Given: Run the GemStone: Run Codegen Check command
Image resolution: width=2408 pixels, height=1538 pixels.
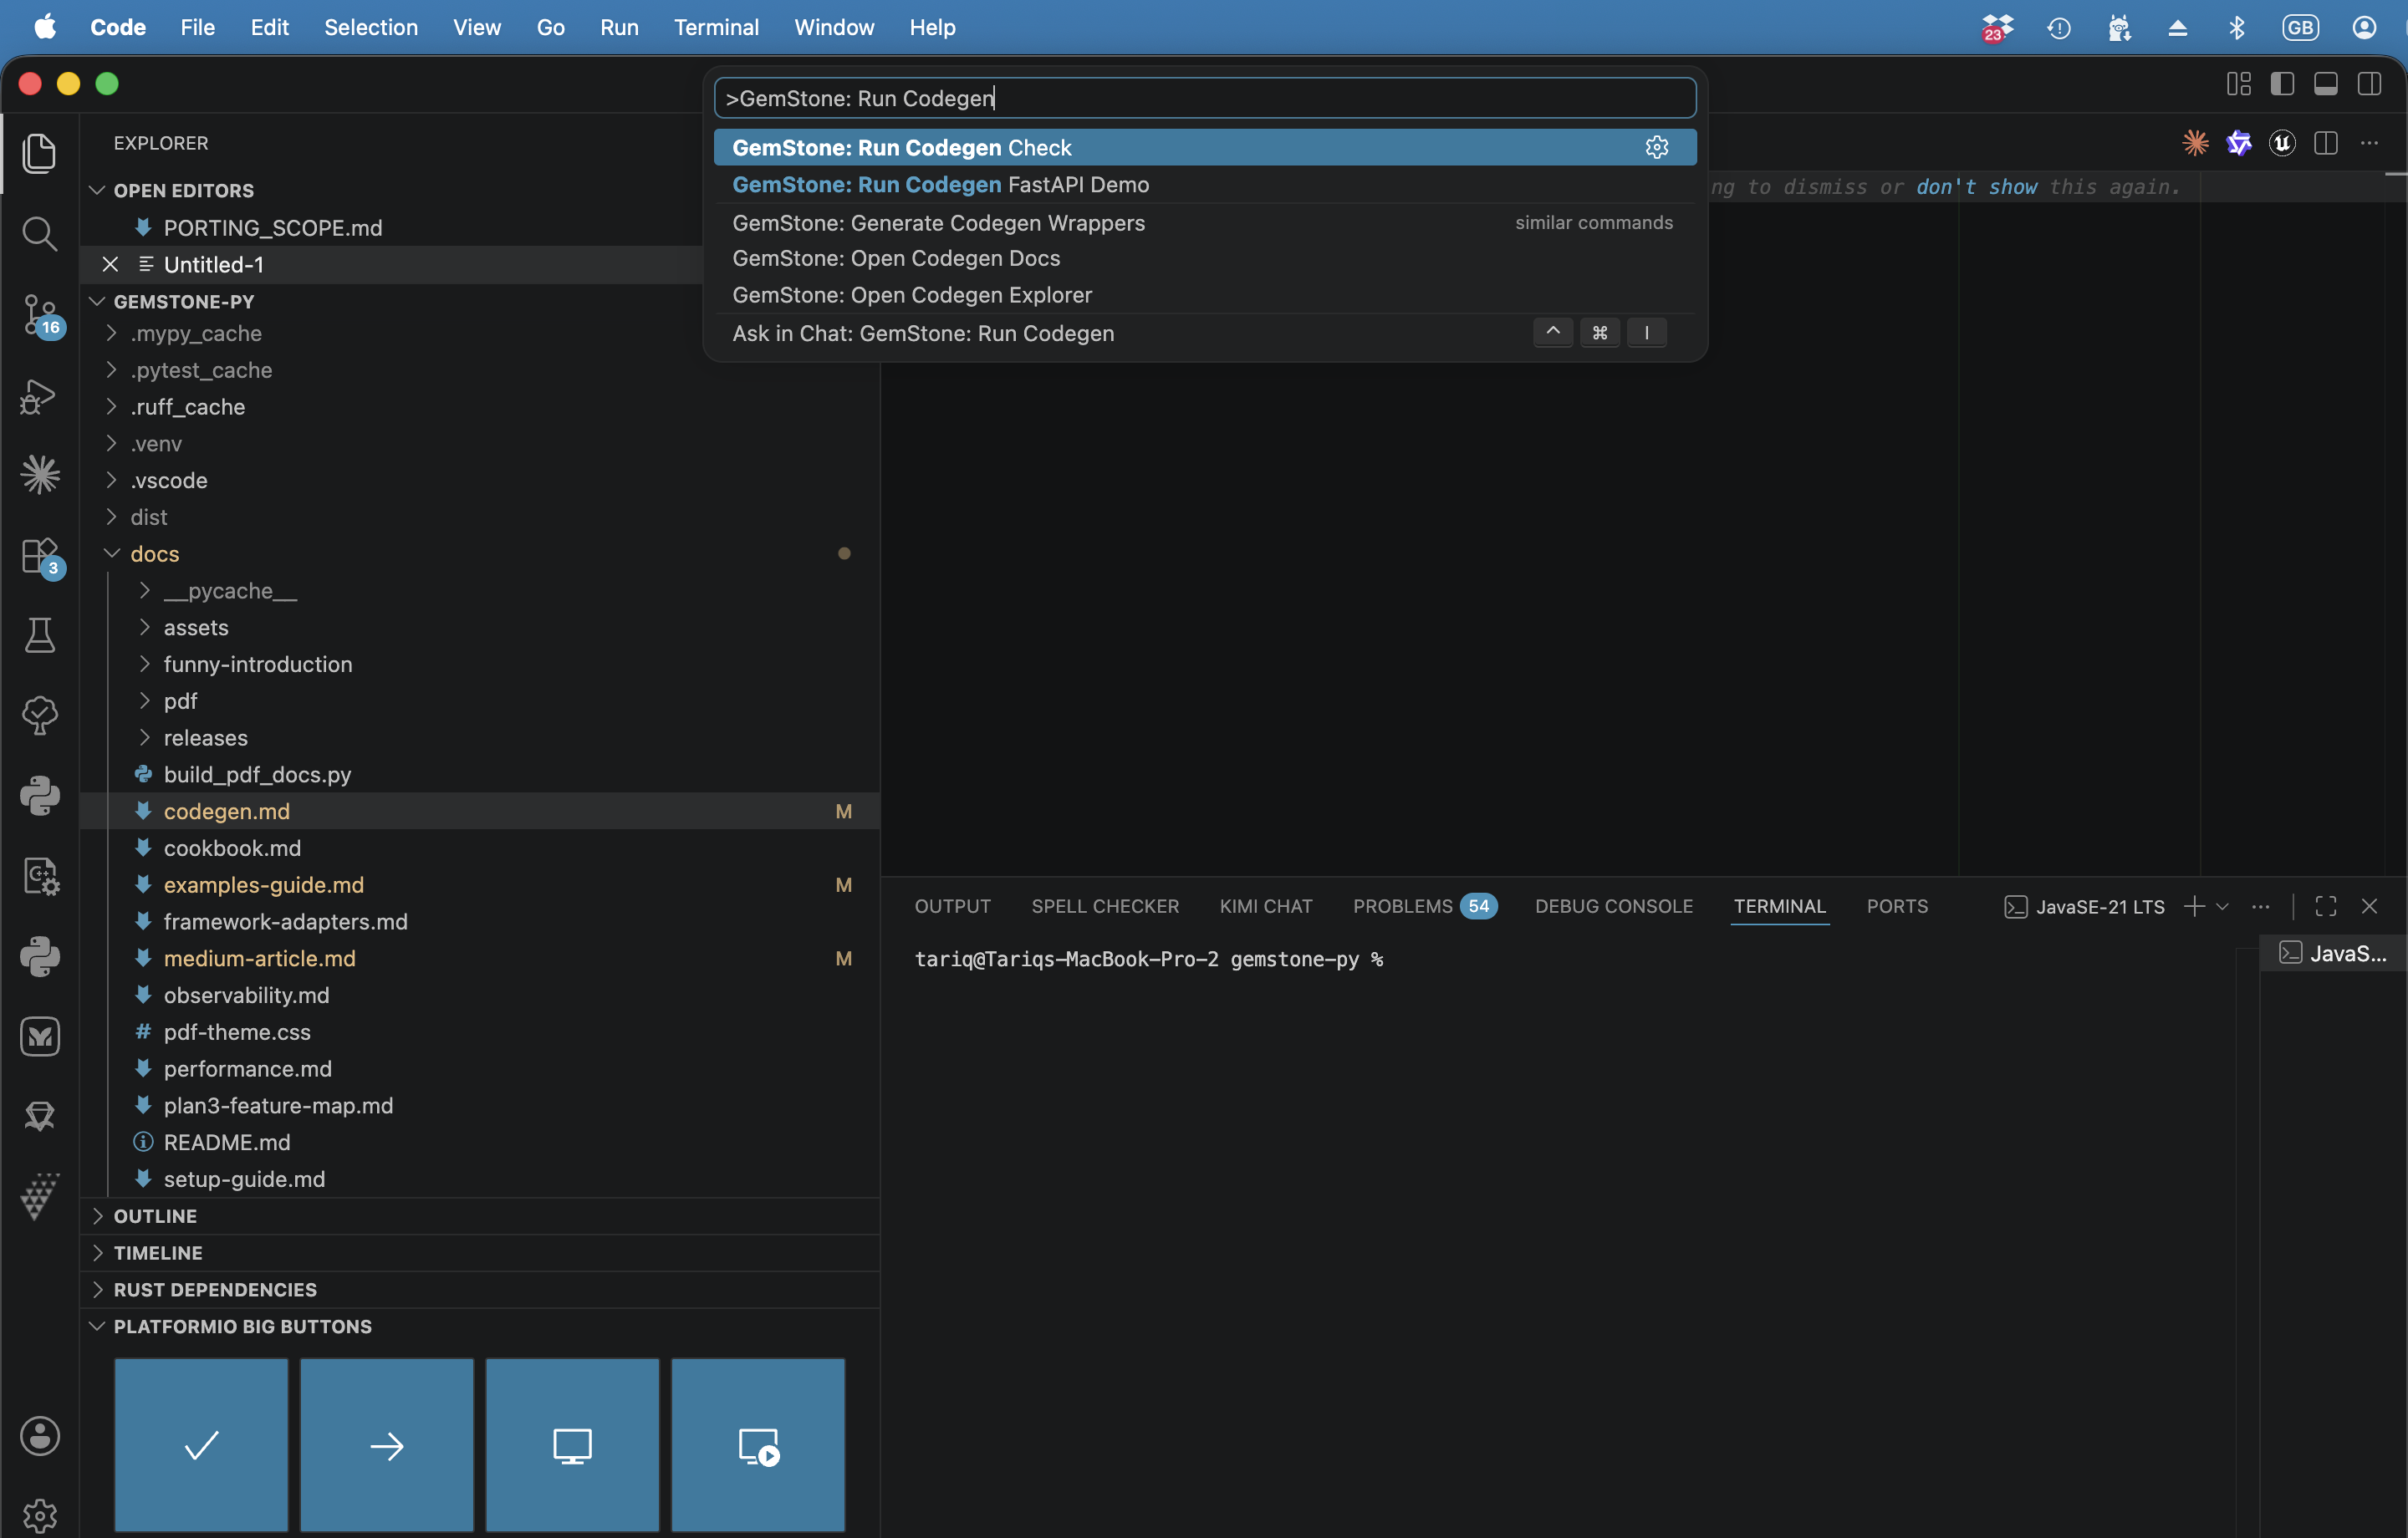Looking at the screenshot, I should tap(1204, 147).
